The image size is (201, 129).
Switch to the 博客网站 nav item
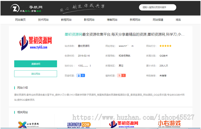112,20
